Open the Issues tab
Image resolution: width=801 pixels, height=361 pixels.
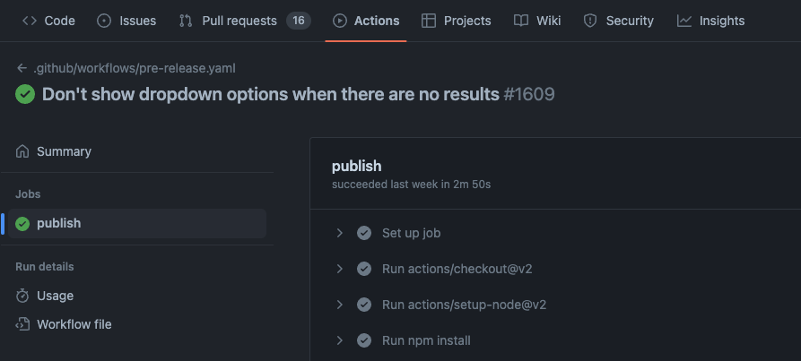click(126, 21)
